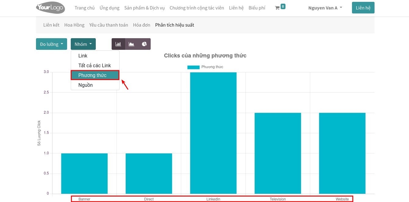Switch to Hoa Hồng tab

pos(74,25)
